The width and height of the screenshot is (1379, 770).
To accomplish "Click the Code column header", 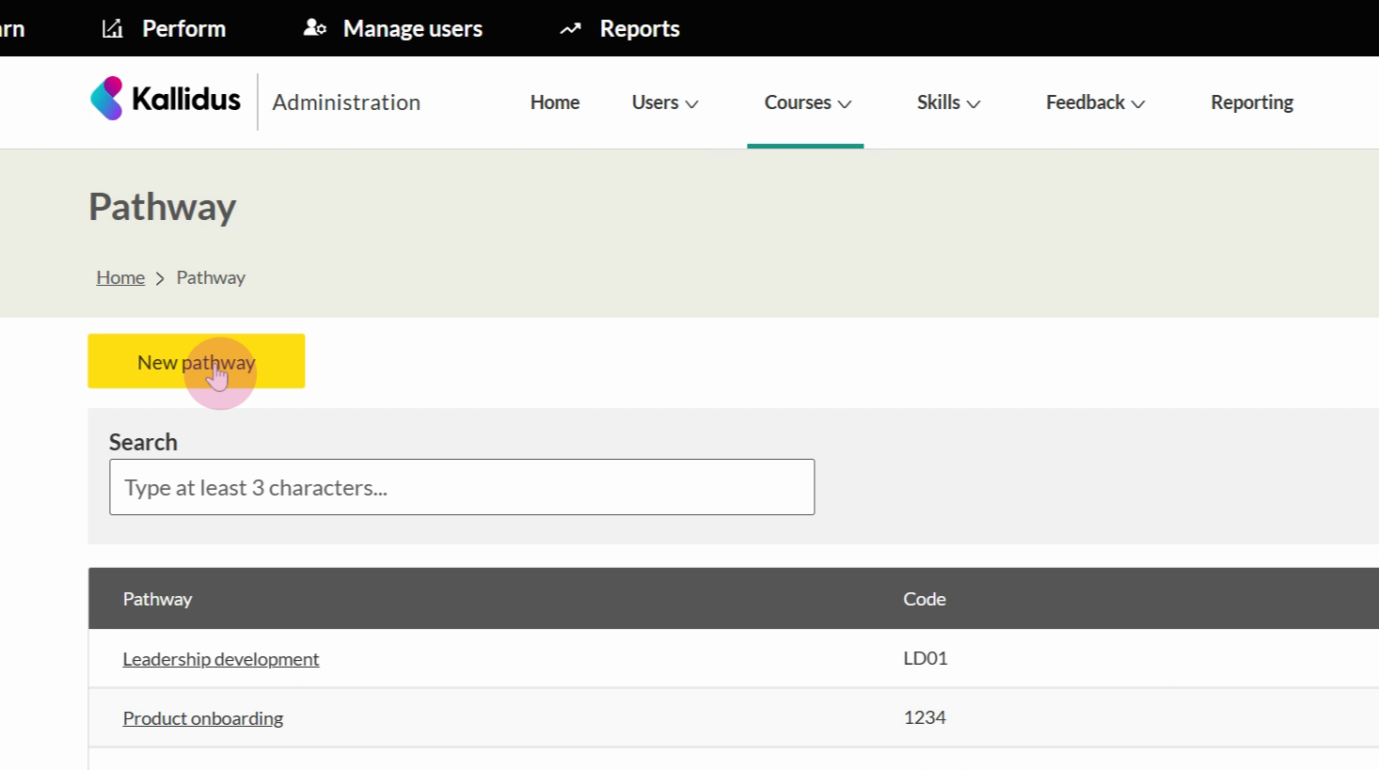I will (x=924, y=599).
